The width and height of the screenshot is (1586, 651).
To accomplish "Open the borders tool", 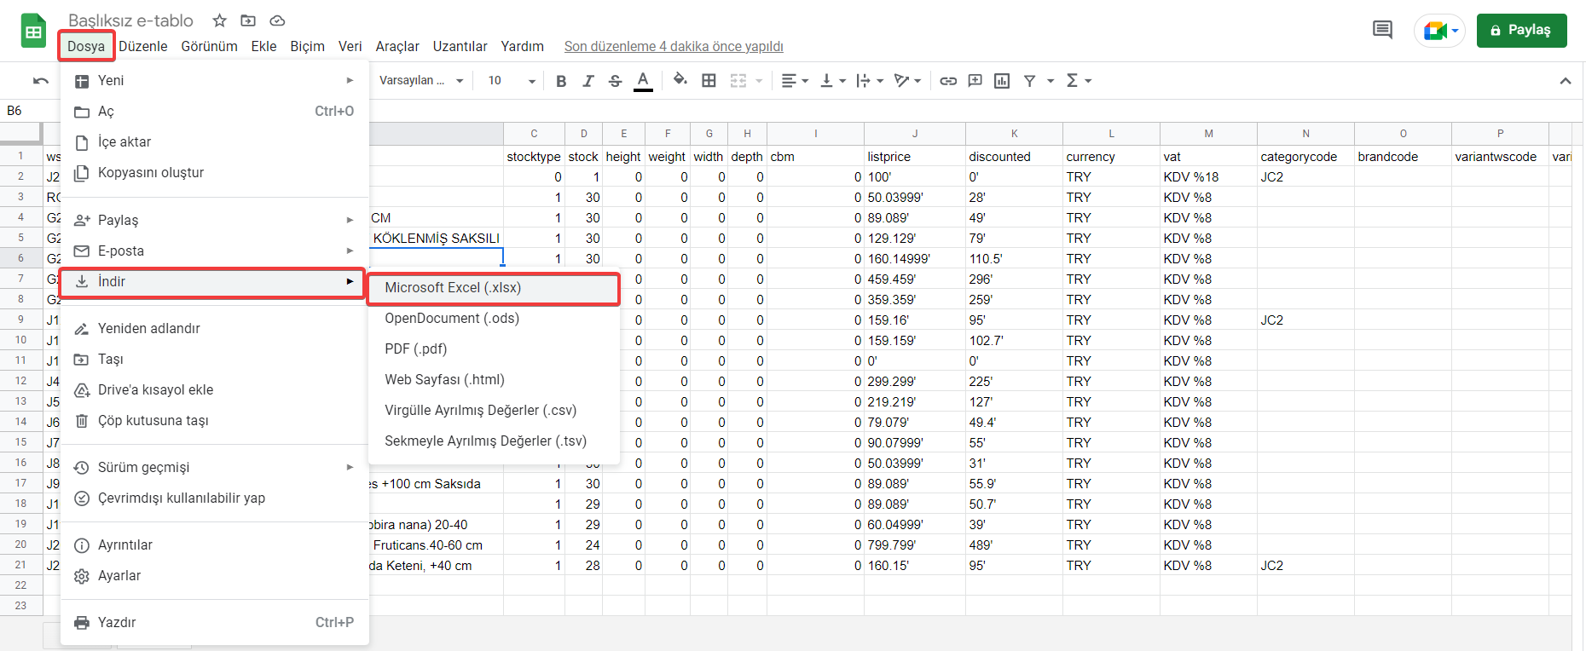I will [709, 81].
